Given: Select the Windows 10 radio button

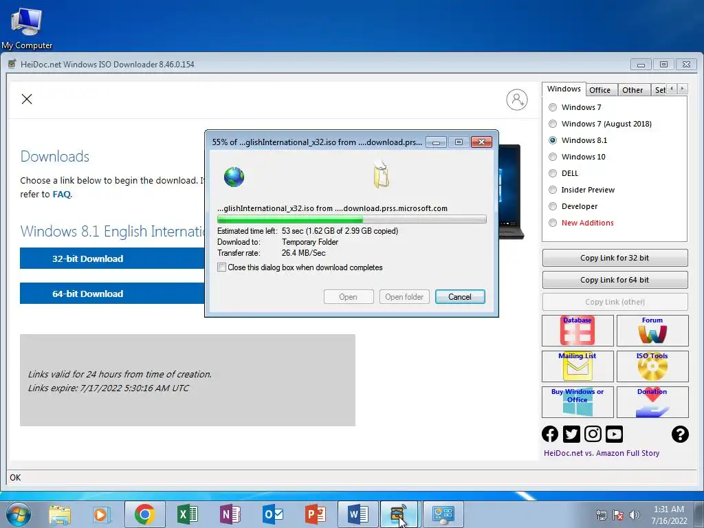Looking at the screenshot, I should [x=553, y=157].
